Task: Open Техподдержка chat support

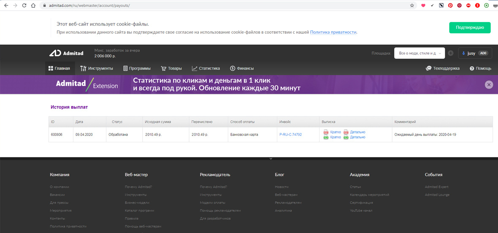Action: [x=442, y=68]
